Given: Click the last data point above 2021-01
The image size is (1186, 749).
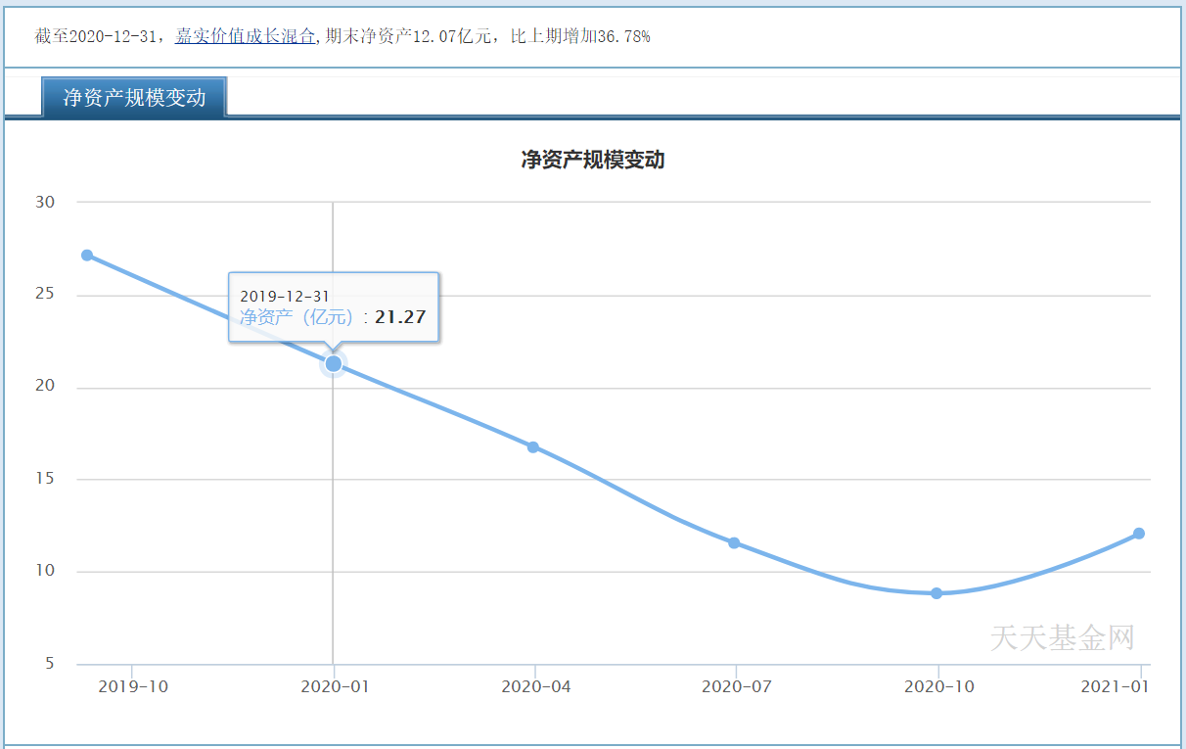Looking at the screenshot, I should tap(1139, 534).
